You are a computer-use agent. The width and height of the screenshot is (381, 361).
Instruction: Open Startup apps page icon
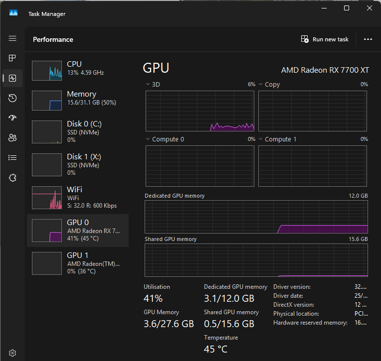pos(12,118)
